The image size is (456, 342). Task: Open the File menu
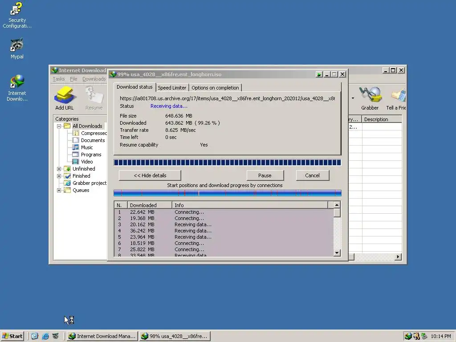[73, 79]
